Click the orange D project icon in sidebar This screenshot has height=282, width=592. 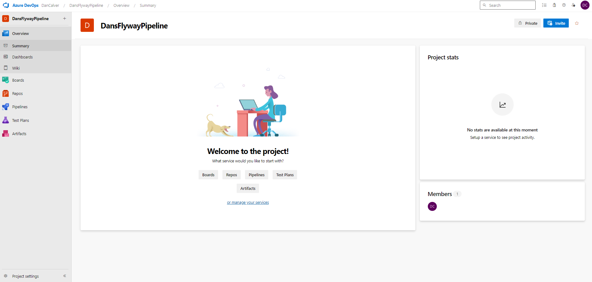(x=6, y=19)
